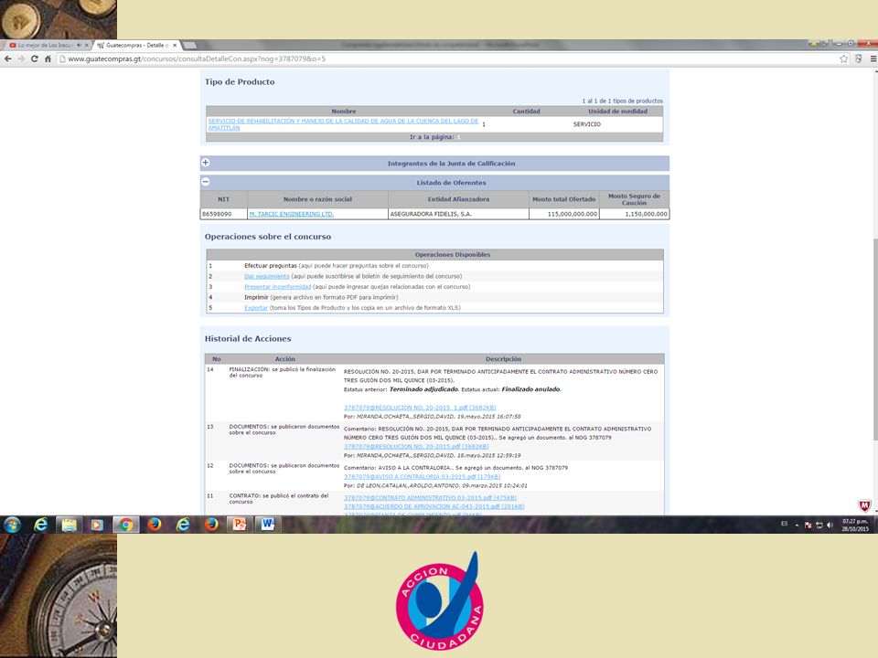Click the amount 115,000,000.000
The image size is (878, 658).
pyautogui.click(x=573, y=214)
